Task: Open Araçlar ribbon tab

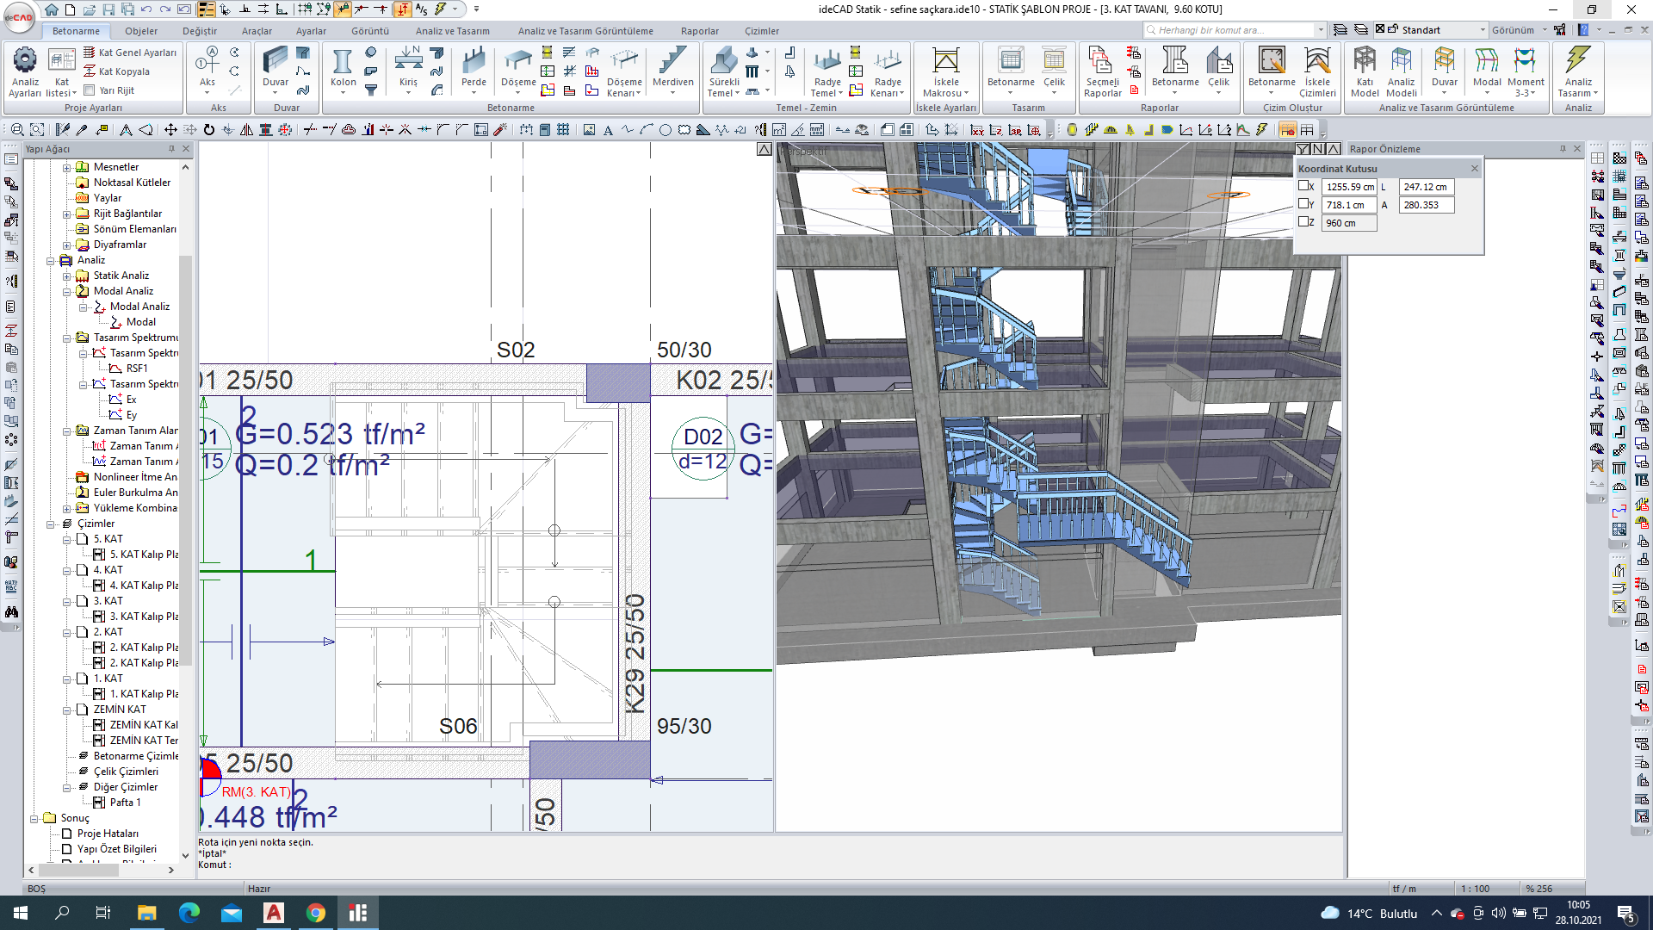Action: tap(257, 31)
